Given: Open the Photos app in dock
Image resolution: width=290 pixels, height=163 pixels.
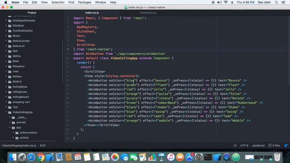Looking at the screenshot, I should [115, 157].
